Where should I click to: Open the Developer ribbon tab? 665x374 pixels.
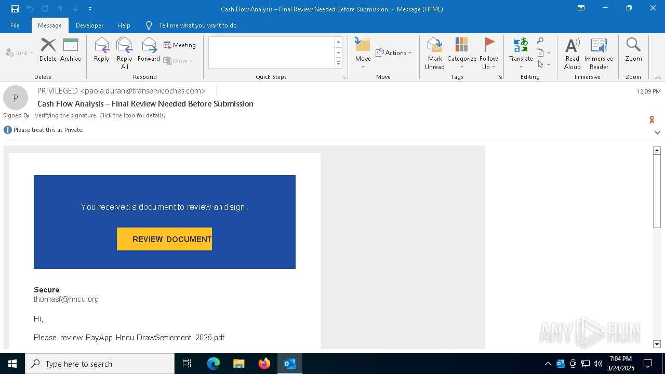pos(89,25)
